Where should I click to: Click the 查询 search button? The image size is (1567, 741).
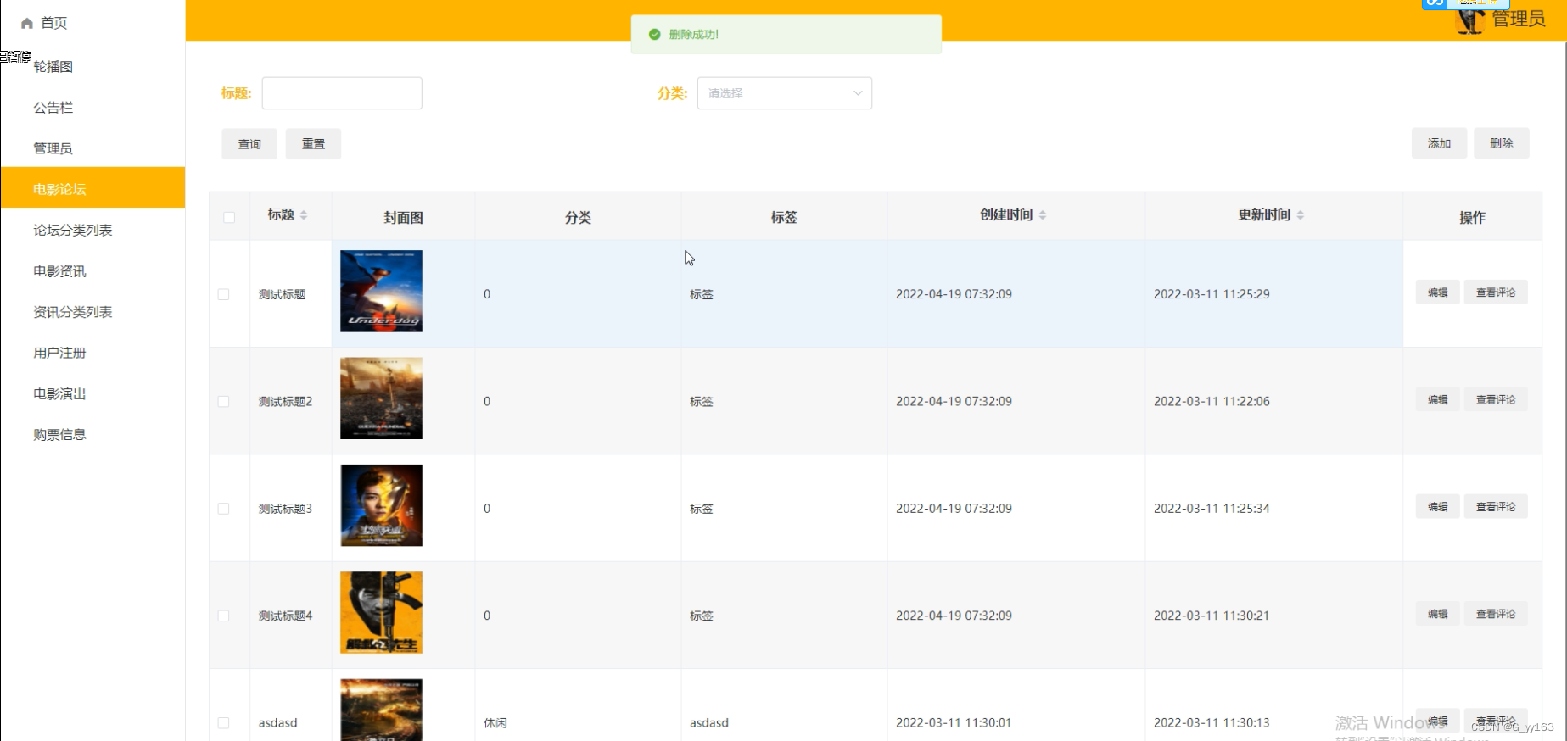pos(249,144)
